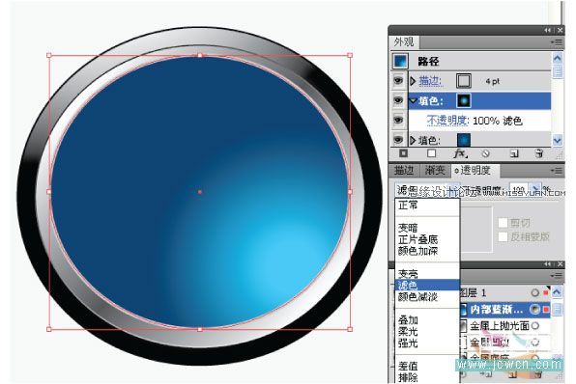Expand the bottom 填色 row triangle
The image size is (576, 384).
413,140
